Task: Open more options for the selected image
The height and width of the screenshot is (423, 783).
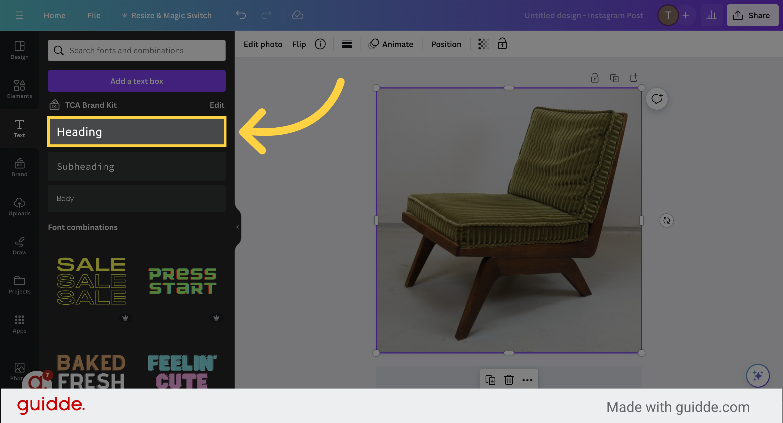Action: [x=527, y=380]
